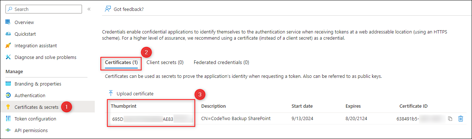Viewport: 472px width, 139px height.
Task: Focus the Search input field
Action: pyautogui.click(x=44, y=9)
